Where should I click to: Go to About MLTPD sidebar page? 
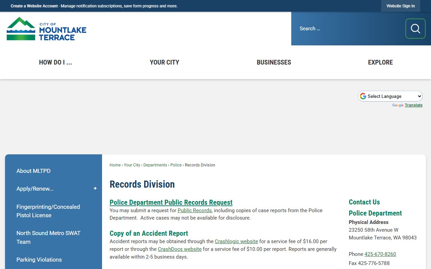[x=33, y=171]
